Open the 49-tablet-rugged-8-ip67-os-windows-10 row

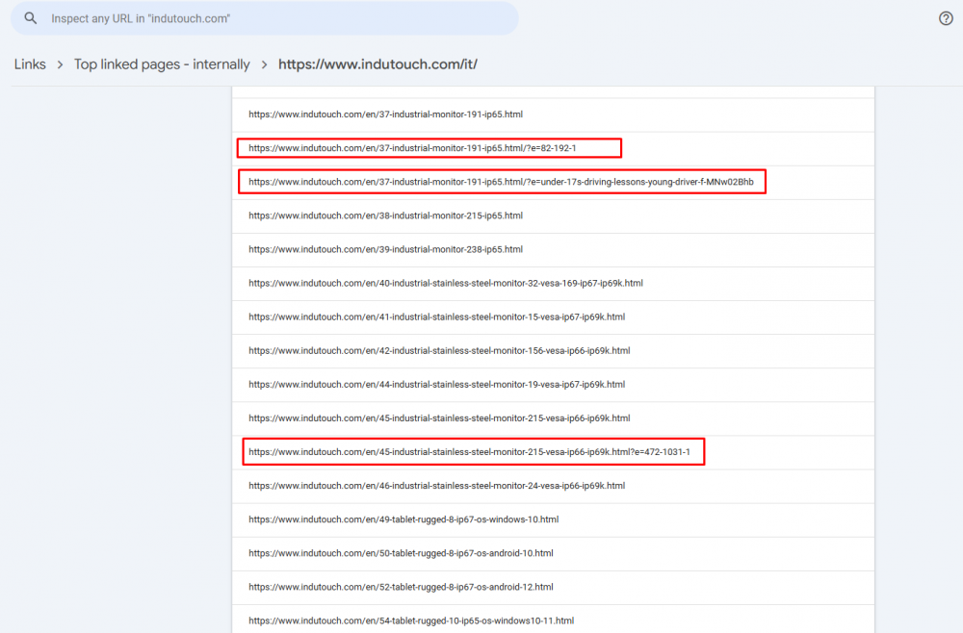[x=554, y=519]
